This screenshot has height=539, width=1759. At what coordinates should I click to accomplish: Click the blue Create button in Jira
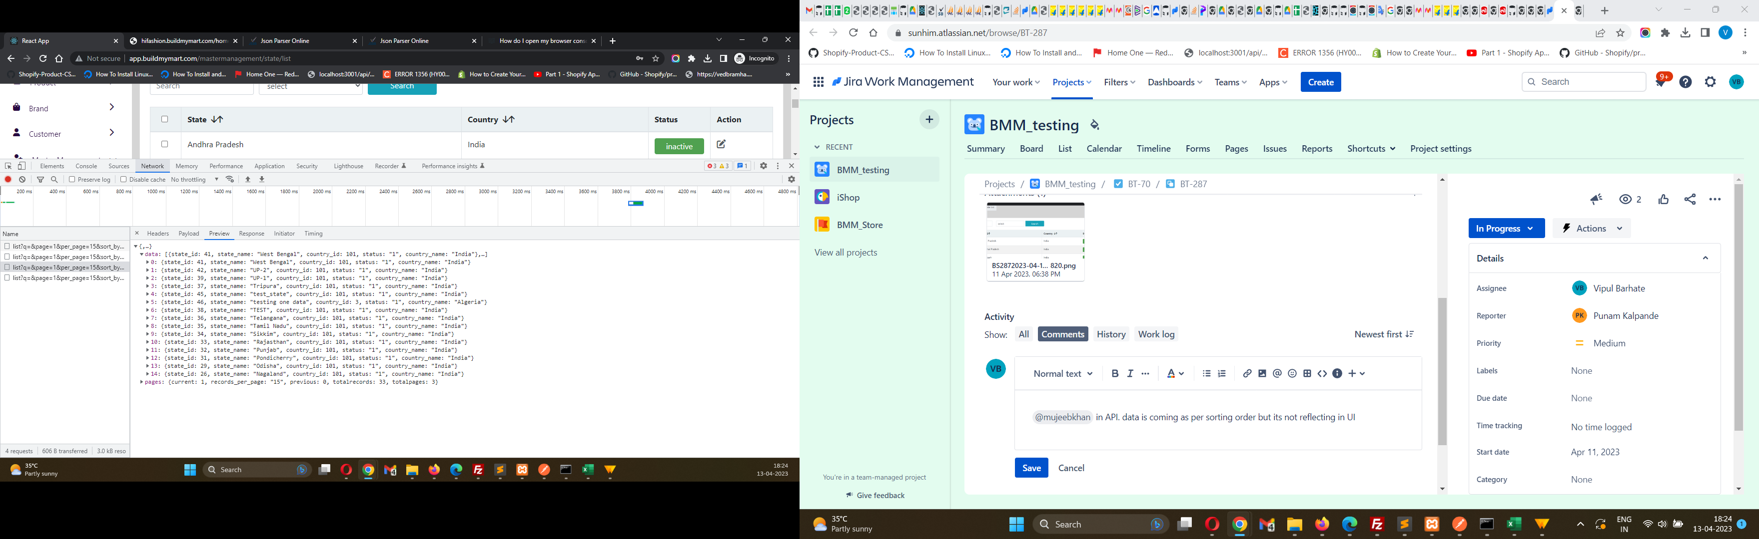(x=1321, y=82)
